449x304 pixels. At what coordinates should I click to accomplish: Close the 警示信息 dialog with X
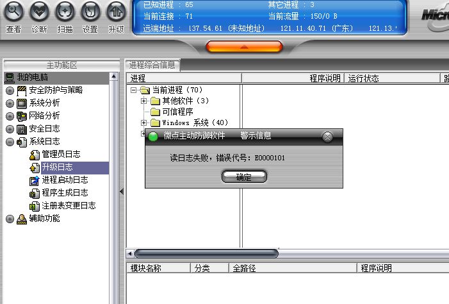tap(327, 137)
